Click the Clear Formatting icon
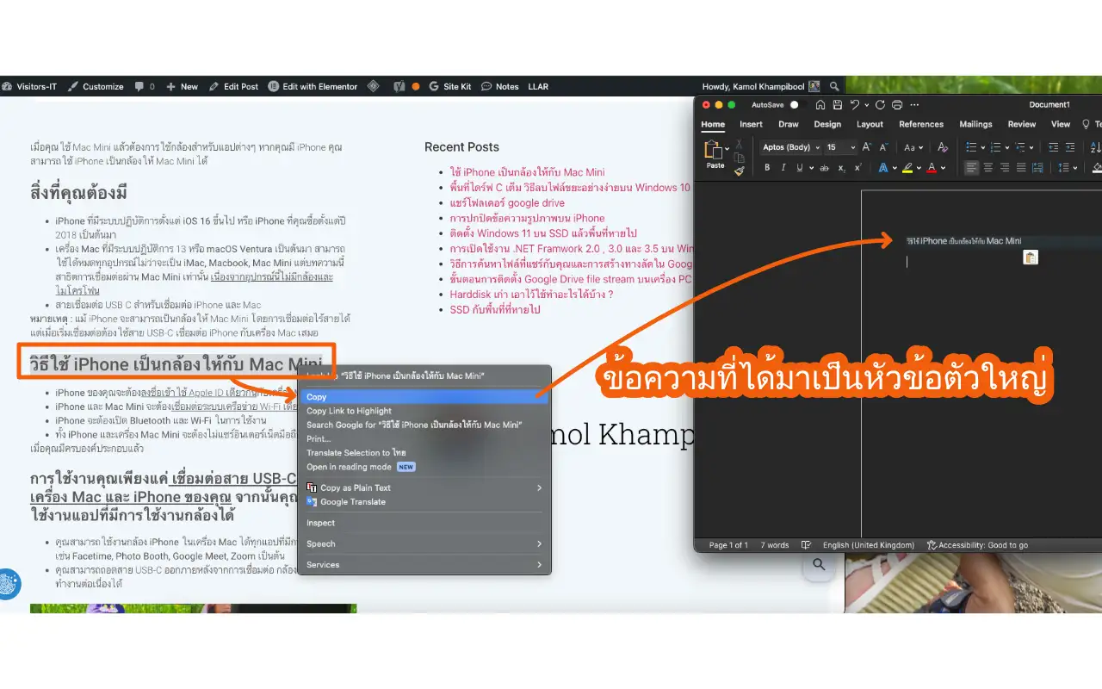This screenshot has width=1102, height=689. [x=943, y=147]
